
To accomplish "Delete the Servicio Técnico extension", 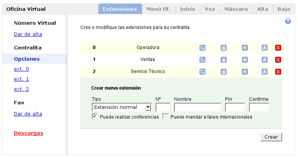I will tap(278, 72).
